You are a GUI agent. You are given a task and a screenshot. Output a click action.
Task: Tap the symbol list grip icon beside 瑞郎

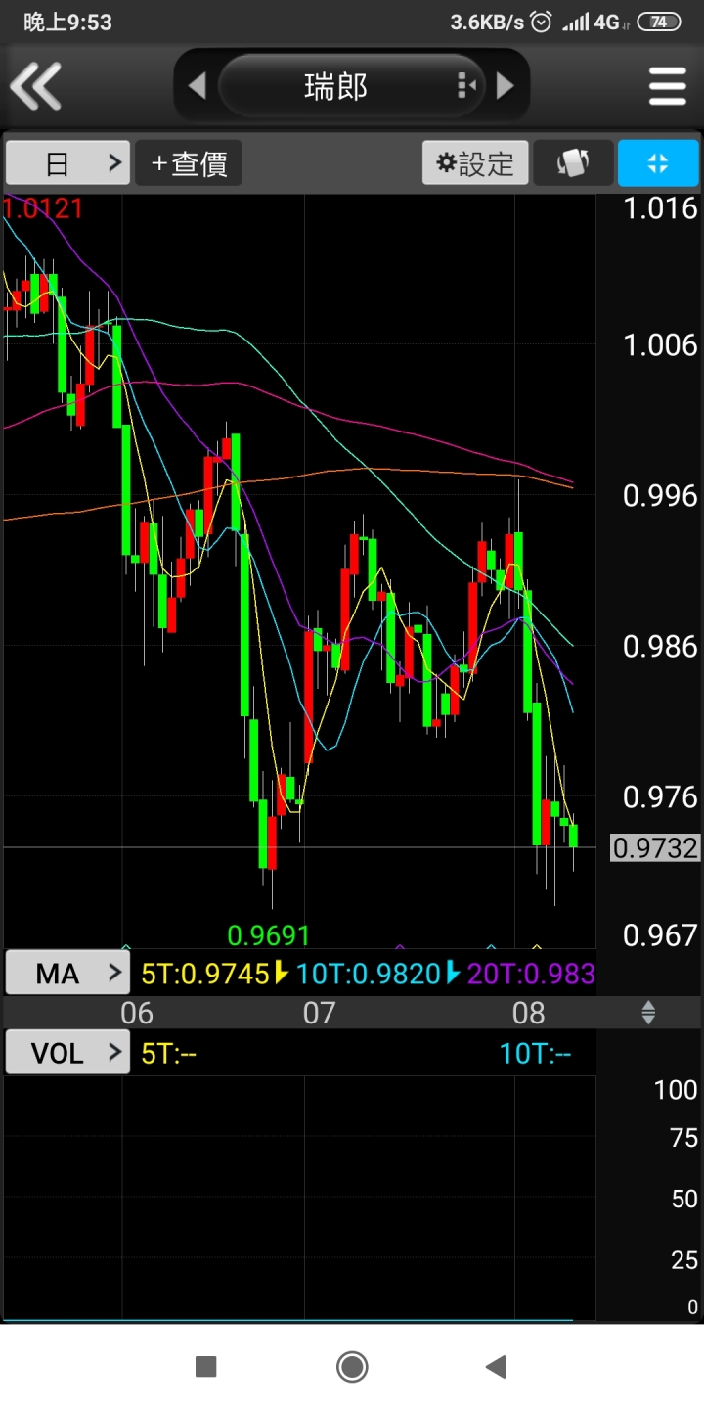pos(465,86)
